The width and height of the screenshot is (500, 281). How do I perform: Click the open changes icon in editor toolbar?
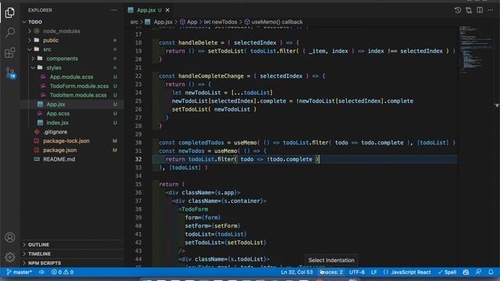(469, 10)
